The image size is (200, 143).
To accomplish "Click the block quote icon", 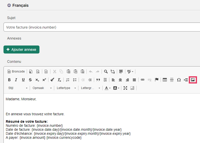I will click(x=98, y=80).
